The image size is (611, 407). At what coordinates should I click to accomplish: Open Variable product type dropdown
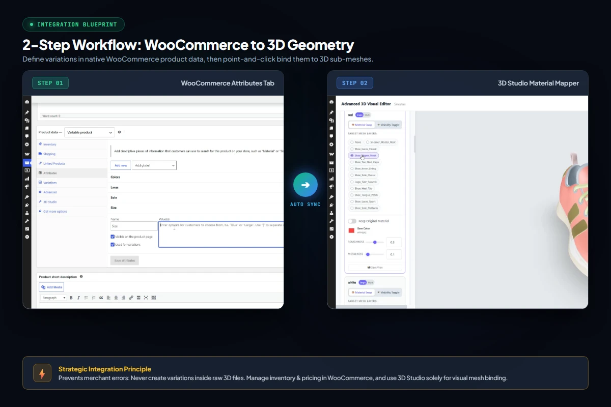(90, 132)
